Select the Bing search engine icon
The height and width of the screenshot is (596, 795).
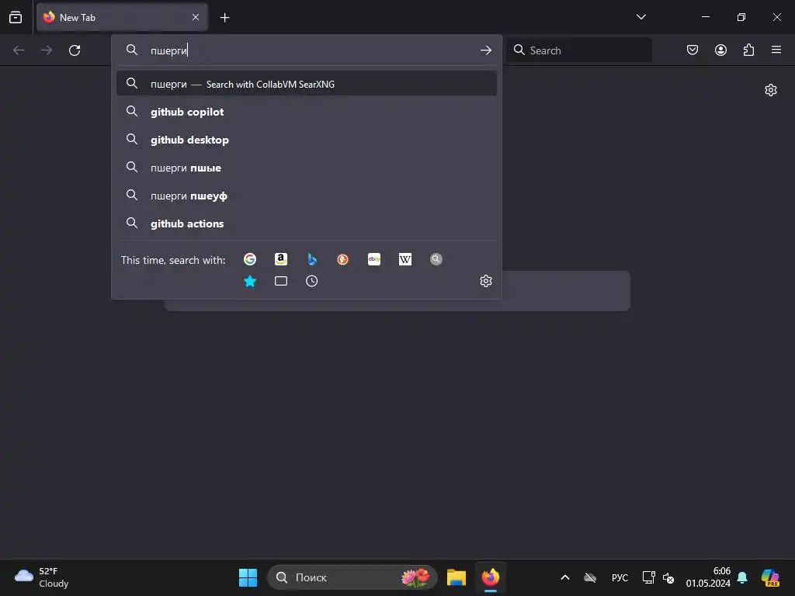point(312,259)
